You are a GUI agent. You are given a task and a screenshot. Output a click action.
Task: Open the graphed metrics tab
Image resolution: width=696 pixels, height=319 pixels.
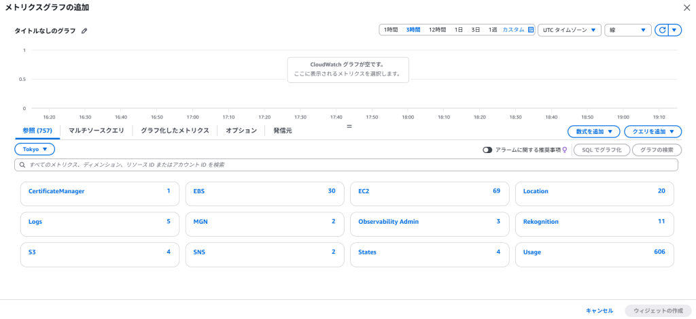175,131
